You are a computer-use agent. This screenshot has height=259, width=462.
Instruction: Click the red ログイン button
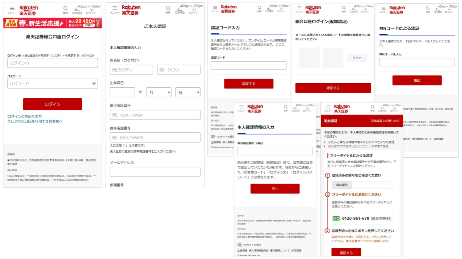(52, 104)
